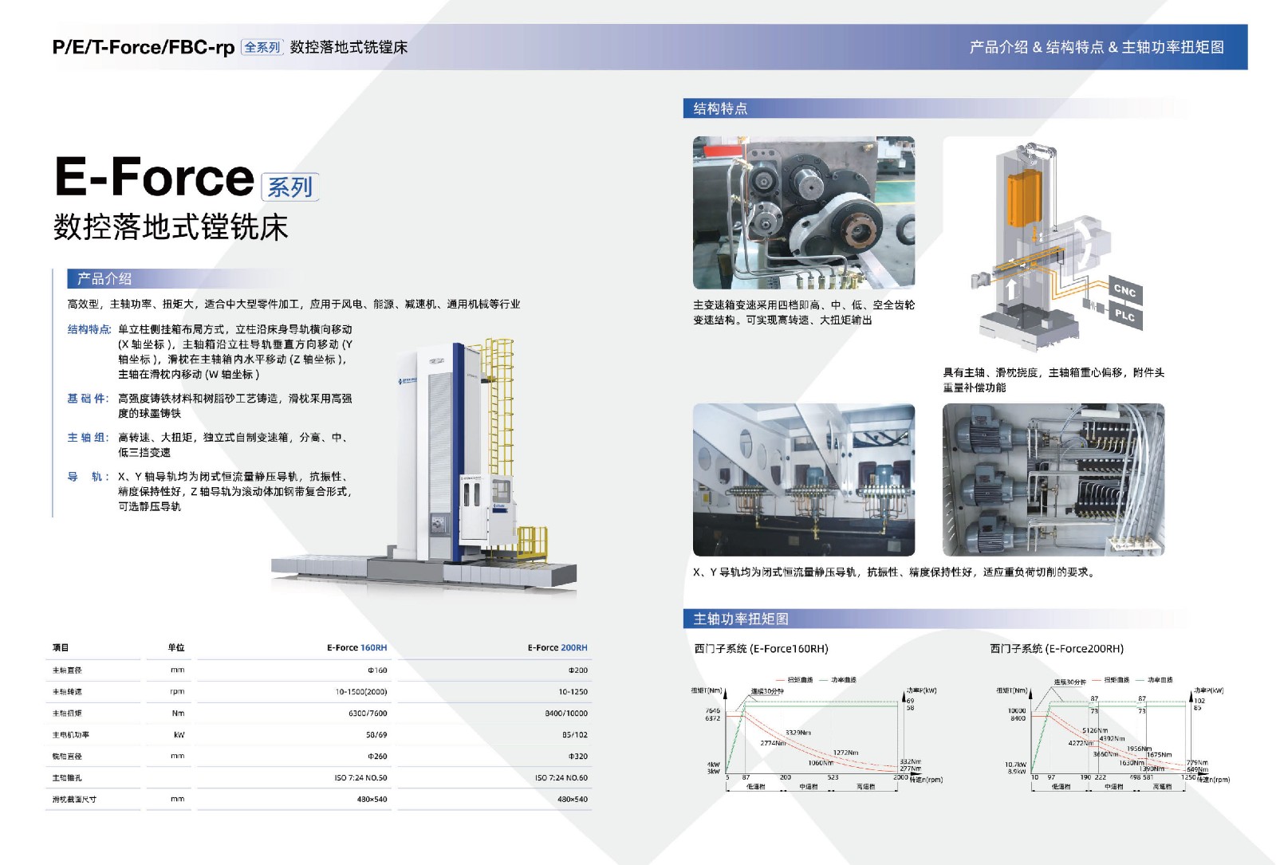This screenshot has height=865, width=1276.
Task: Select the 产品介绍 section header
Action: (104, 279)
